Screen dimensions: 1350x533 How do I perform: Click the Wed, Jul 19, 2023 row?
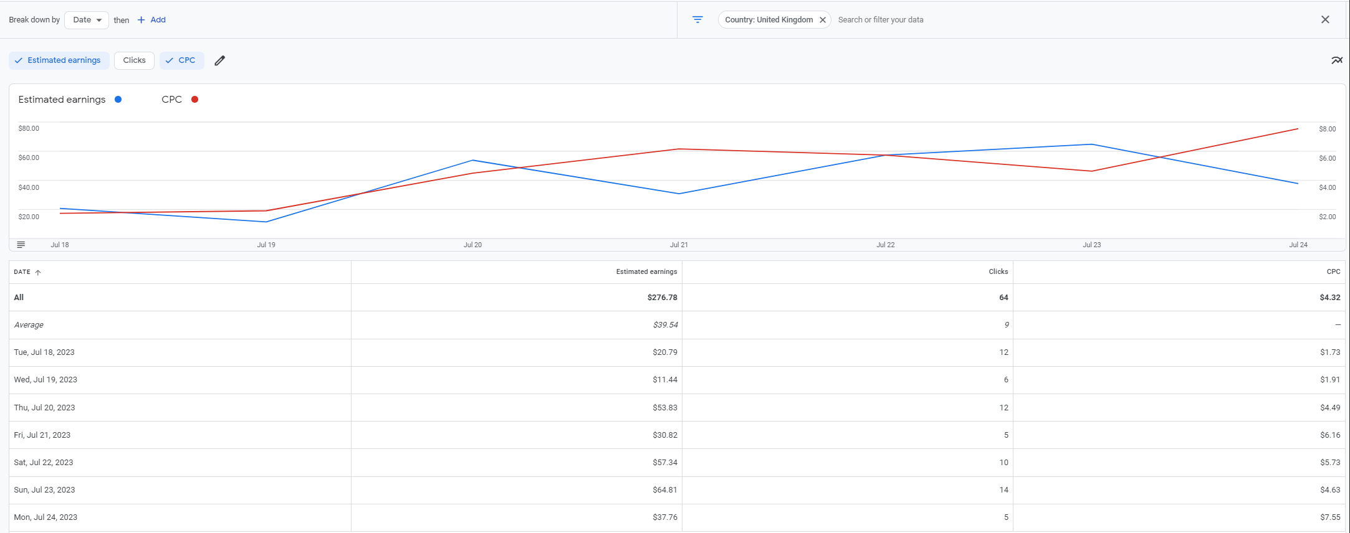(677, 380)
